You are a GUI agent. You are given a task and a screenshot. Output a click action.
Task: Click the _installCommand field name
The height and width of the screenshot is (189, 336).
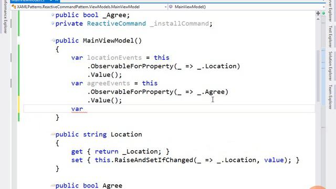click(x=180, y=24)
